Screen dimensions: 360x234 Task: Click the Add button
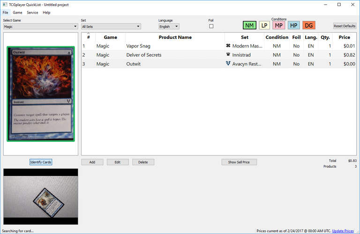coord(92,162)
